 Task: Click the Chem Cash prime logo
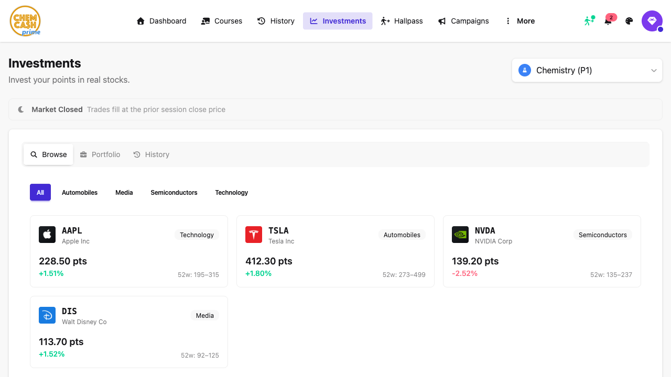(x=25, y=21)
